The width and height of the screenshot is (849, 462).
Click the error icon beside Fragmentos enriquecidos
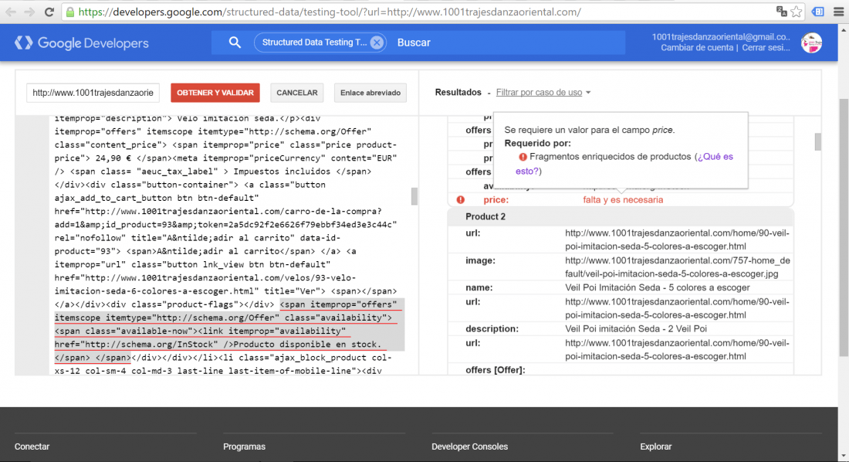click(523, 157)
